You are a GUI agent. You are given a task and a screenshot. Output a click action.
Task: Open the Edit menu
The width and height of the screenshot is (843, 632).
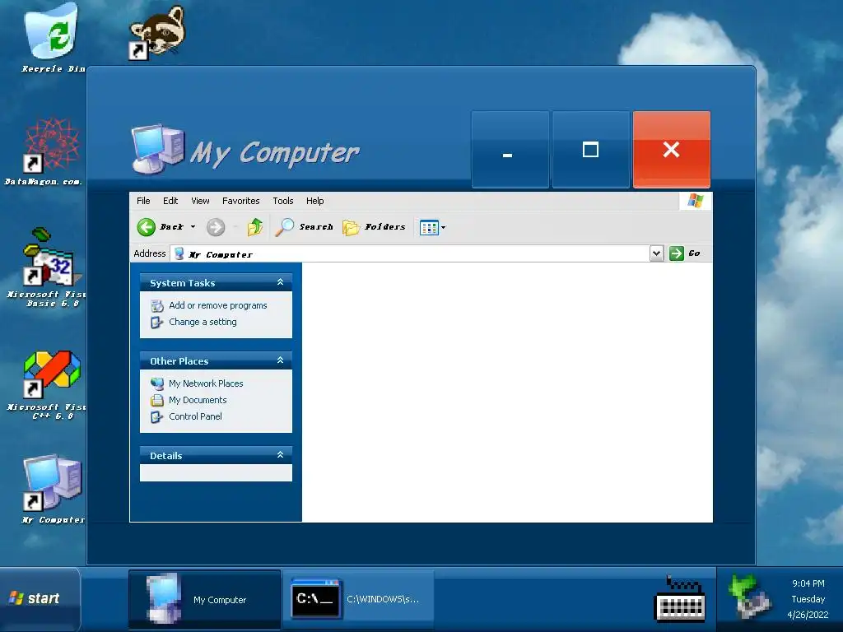pyautogui.click(x=170, y=201)
